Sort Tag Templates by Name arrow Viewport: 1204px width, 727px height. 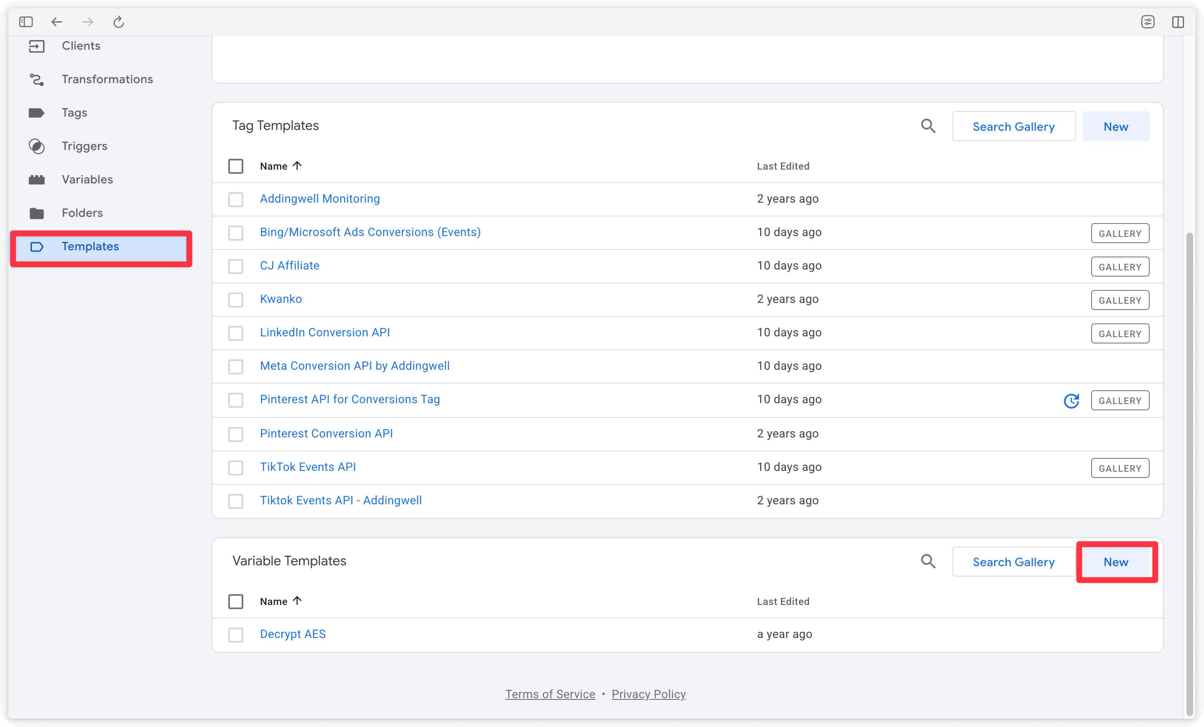tap(296, 165)
